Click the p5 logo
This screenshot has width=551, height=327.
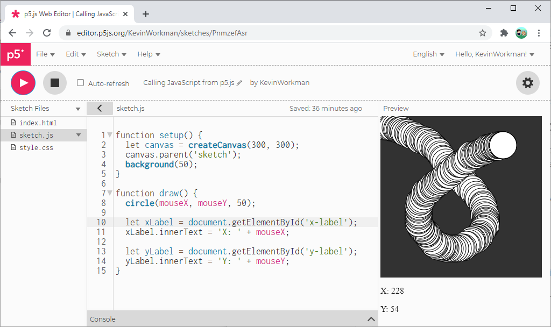point(15,54)
